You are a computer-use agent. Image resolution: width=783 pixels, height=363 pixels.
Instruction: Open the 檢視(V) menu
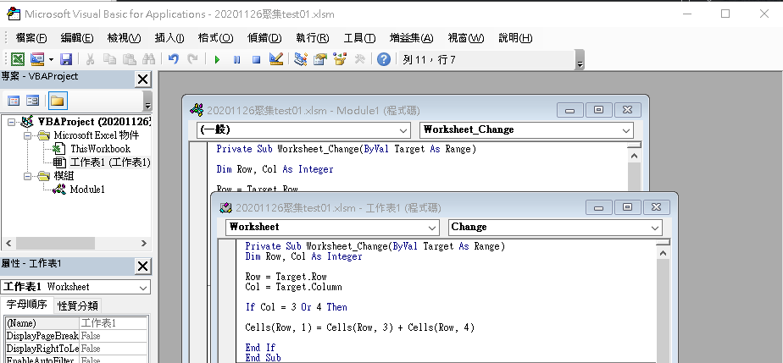tap(124, 38)
